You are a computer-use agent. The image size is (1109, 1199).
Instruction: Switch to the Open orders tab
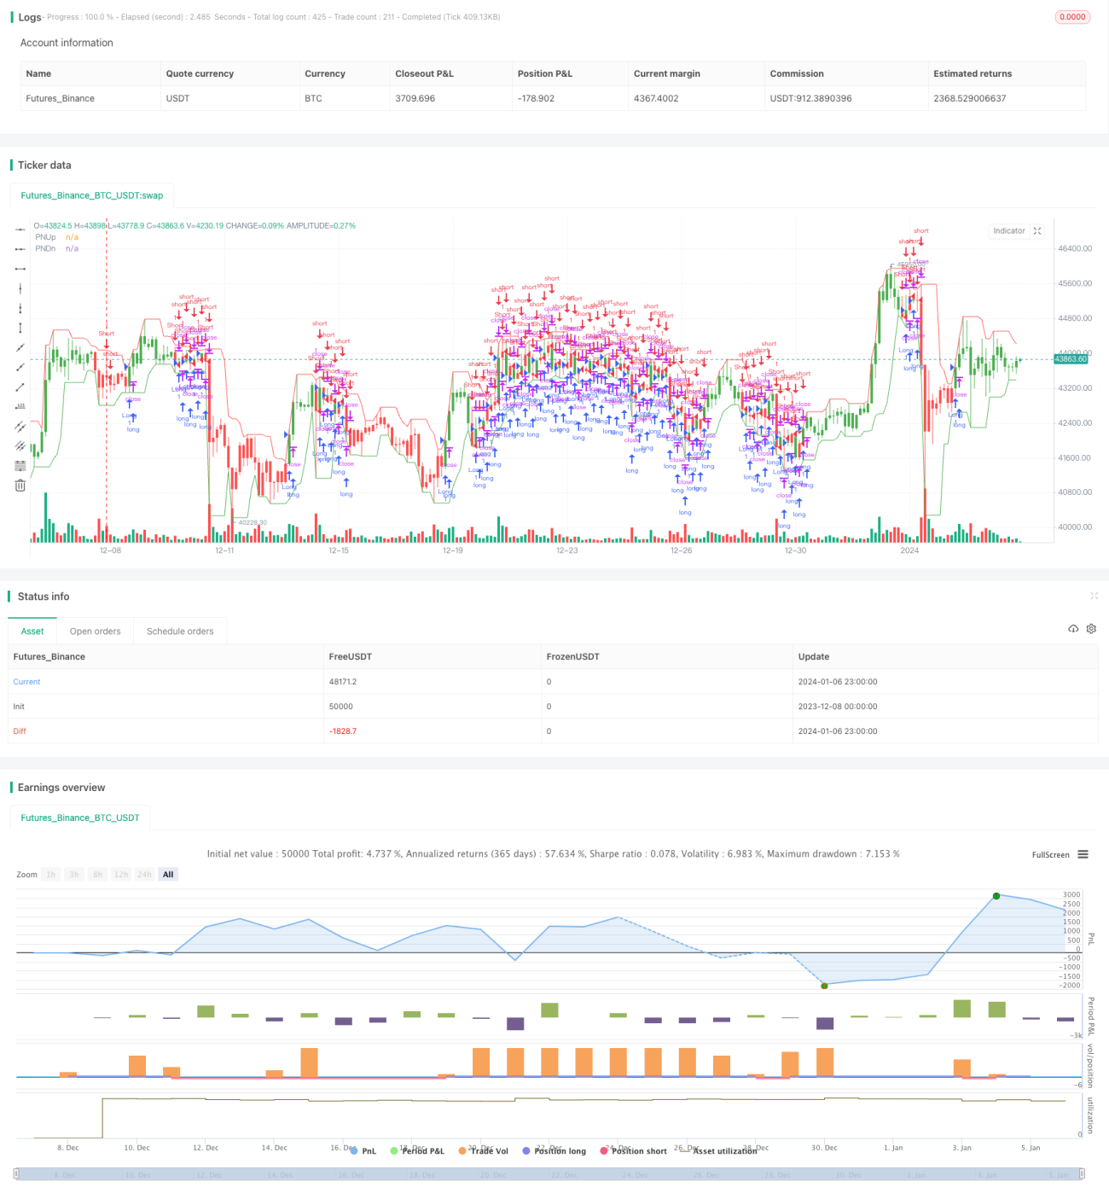pyautogui.click(x=96, y=632)
